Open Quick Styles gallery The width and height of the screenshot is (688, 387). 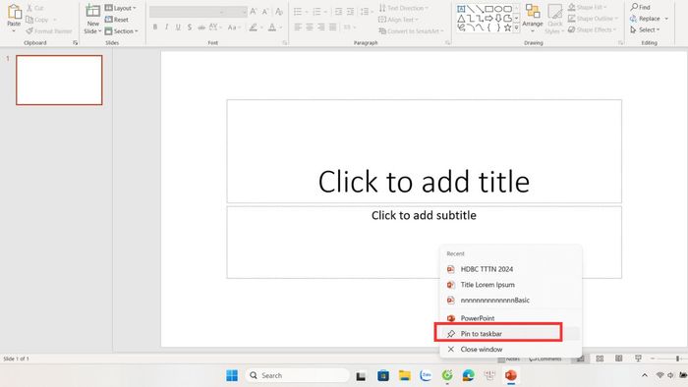point(554,19)
